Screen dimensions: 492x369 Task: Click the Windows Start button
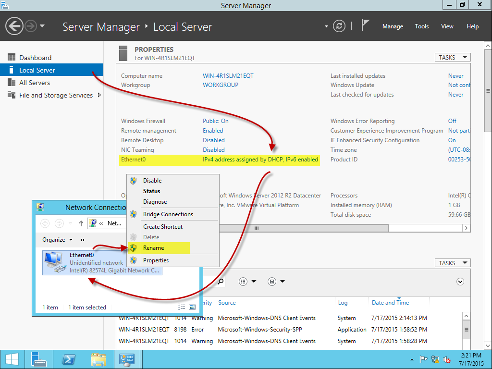[x=12, y=359]
